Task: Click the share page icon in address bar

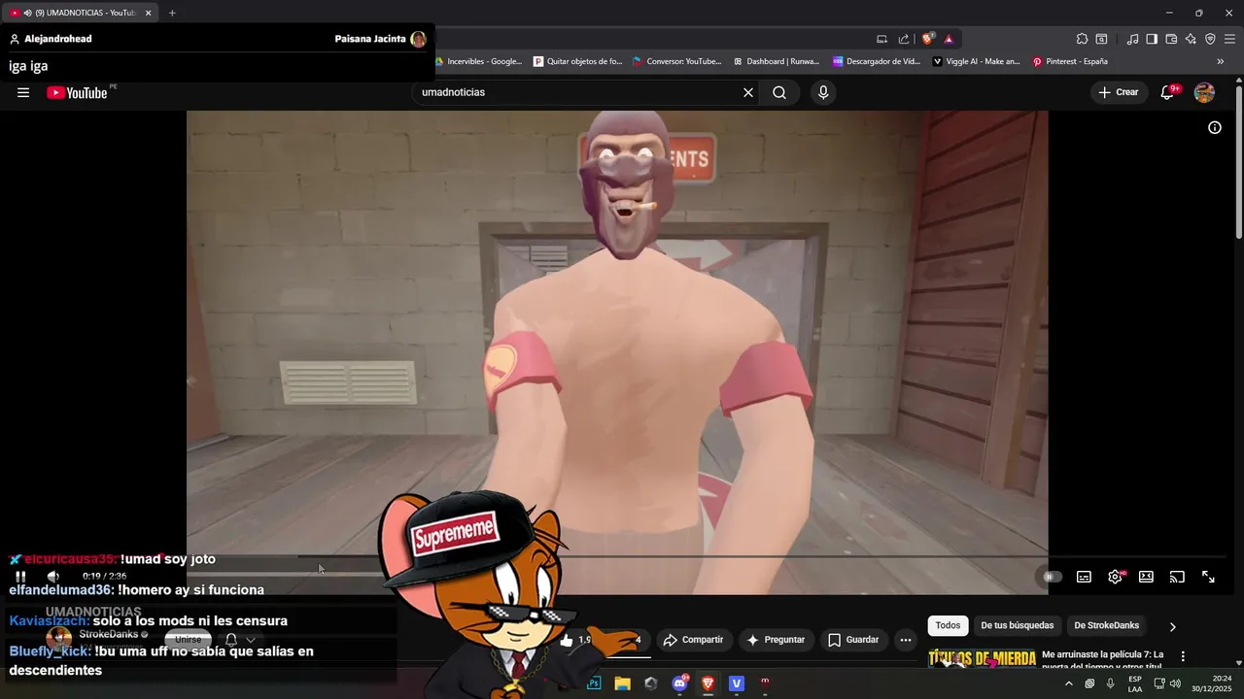Action: (x=904, y=39)
